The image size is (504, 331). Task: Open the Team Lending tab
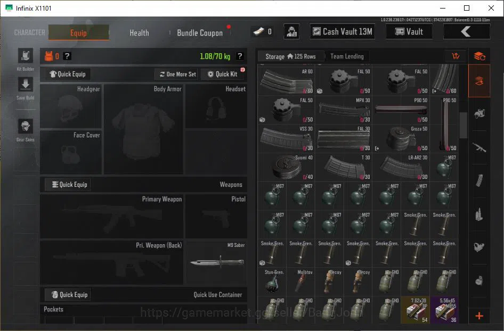coord(347,56)
